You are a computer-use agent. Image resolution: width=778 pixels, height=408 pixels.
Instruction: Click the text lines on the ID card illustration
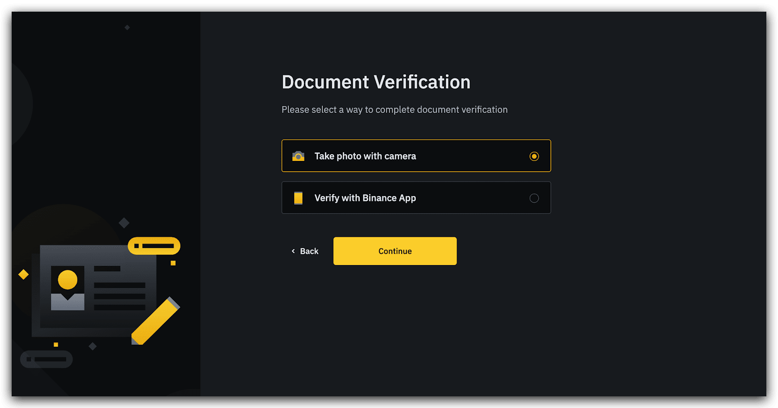[x=119, y=296]
